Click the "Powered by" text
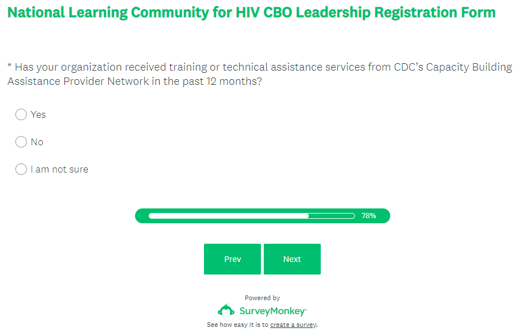This screenshot has width=519, height=336. pyautogui.click(x=262, y=298)
